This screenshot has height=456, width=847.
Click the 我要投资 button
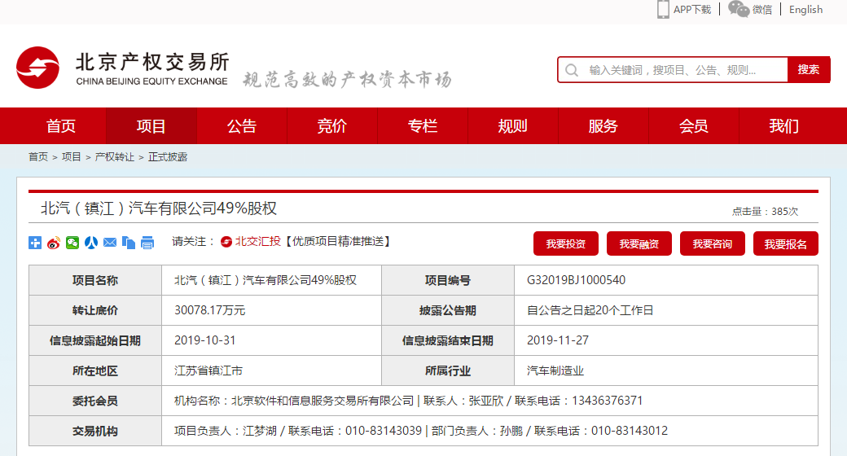566,243
